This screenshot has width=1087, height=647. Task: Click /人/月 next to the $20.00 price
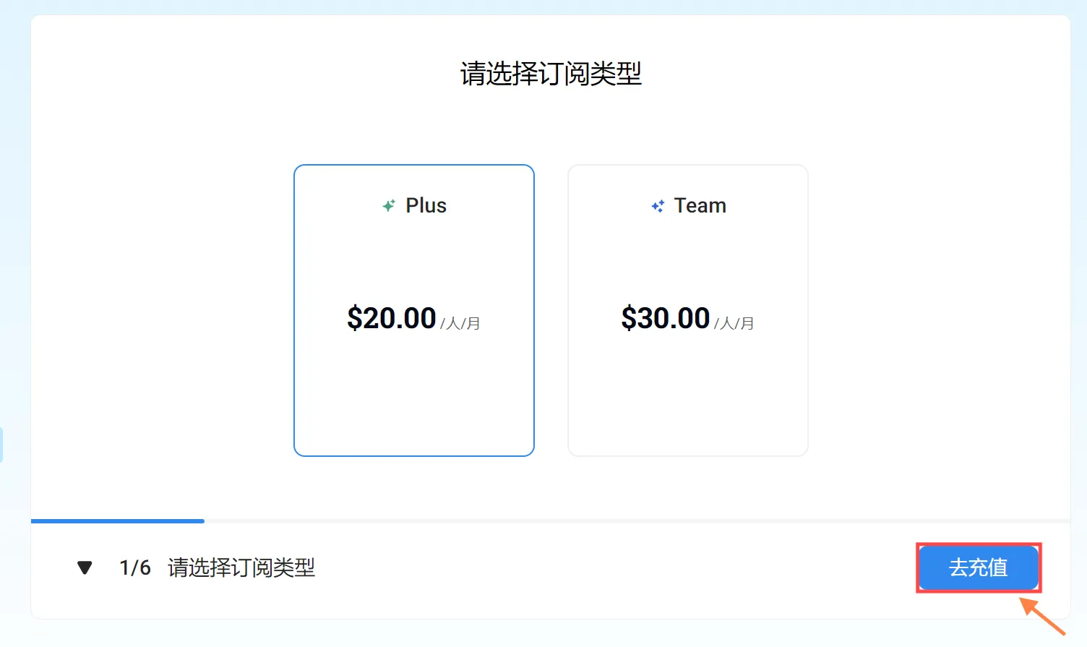coord(460,323)
